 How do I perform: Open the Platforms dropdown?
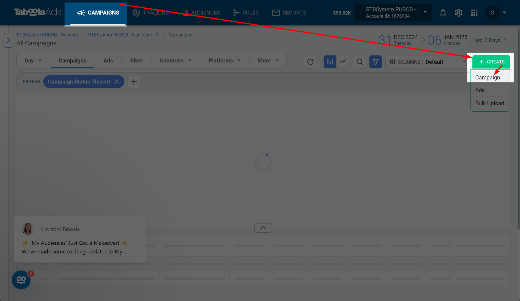point(224,61)
